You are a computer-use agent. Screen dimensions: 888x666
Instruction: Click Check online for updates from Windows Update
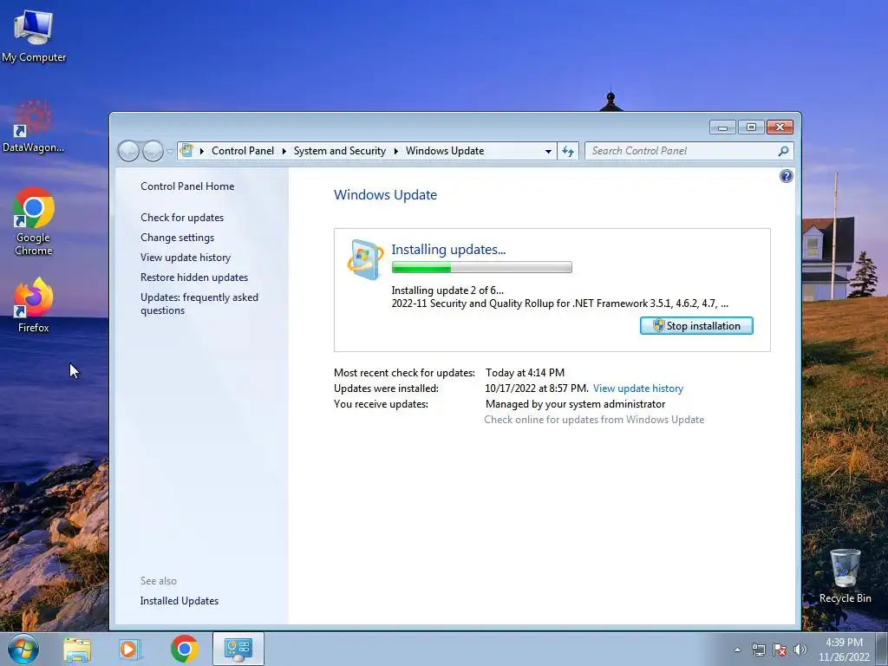click(x=594, y=420)
